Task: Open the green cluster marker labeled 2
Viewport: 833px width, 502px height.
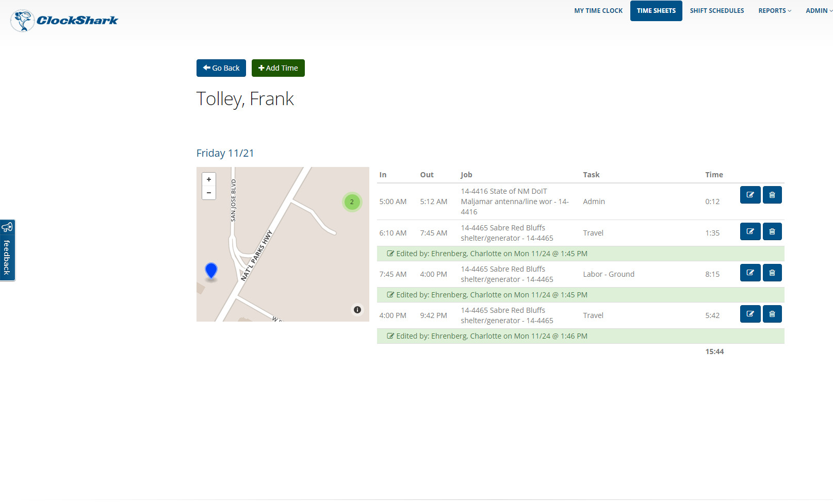Action: click(352, 202)
